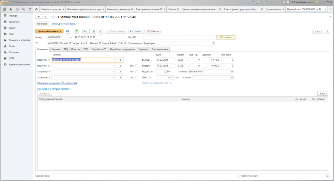The image size is (334, 181).
Task: Open the History clock icon
Action: 17,9
